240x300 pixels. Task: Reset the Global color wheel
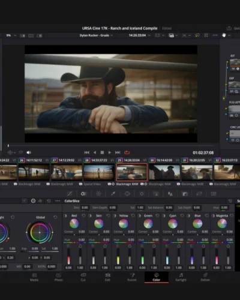[x=55, y=217]
